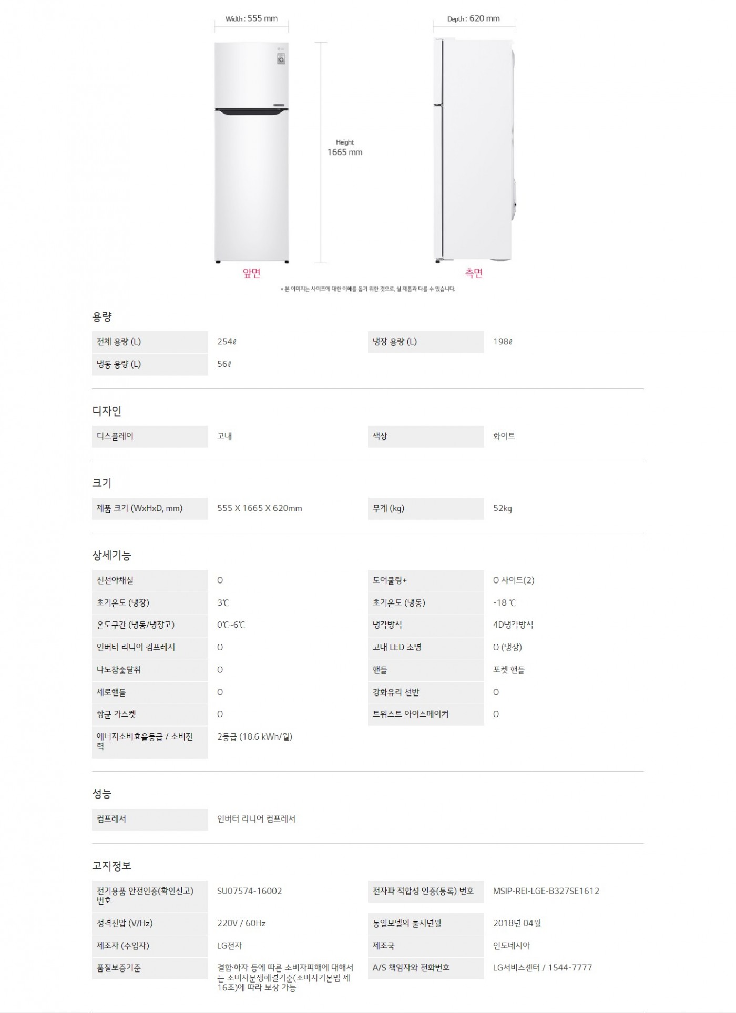Viewport: 736px width, 1013px height.
Task: Click the 상세기능 section heading
Action: tap(111, 555)
